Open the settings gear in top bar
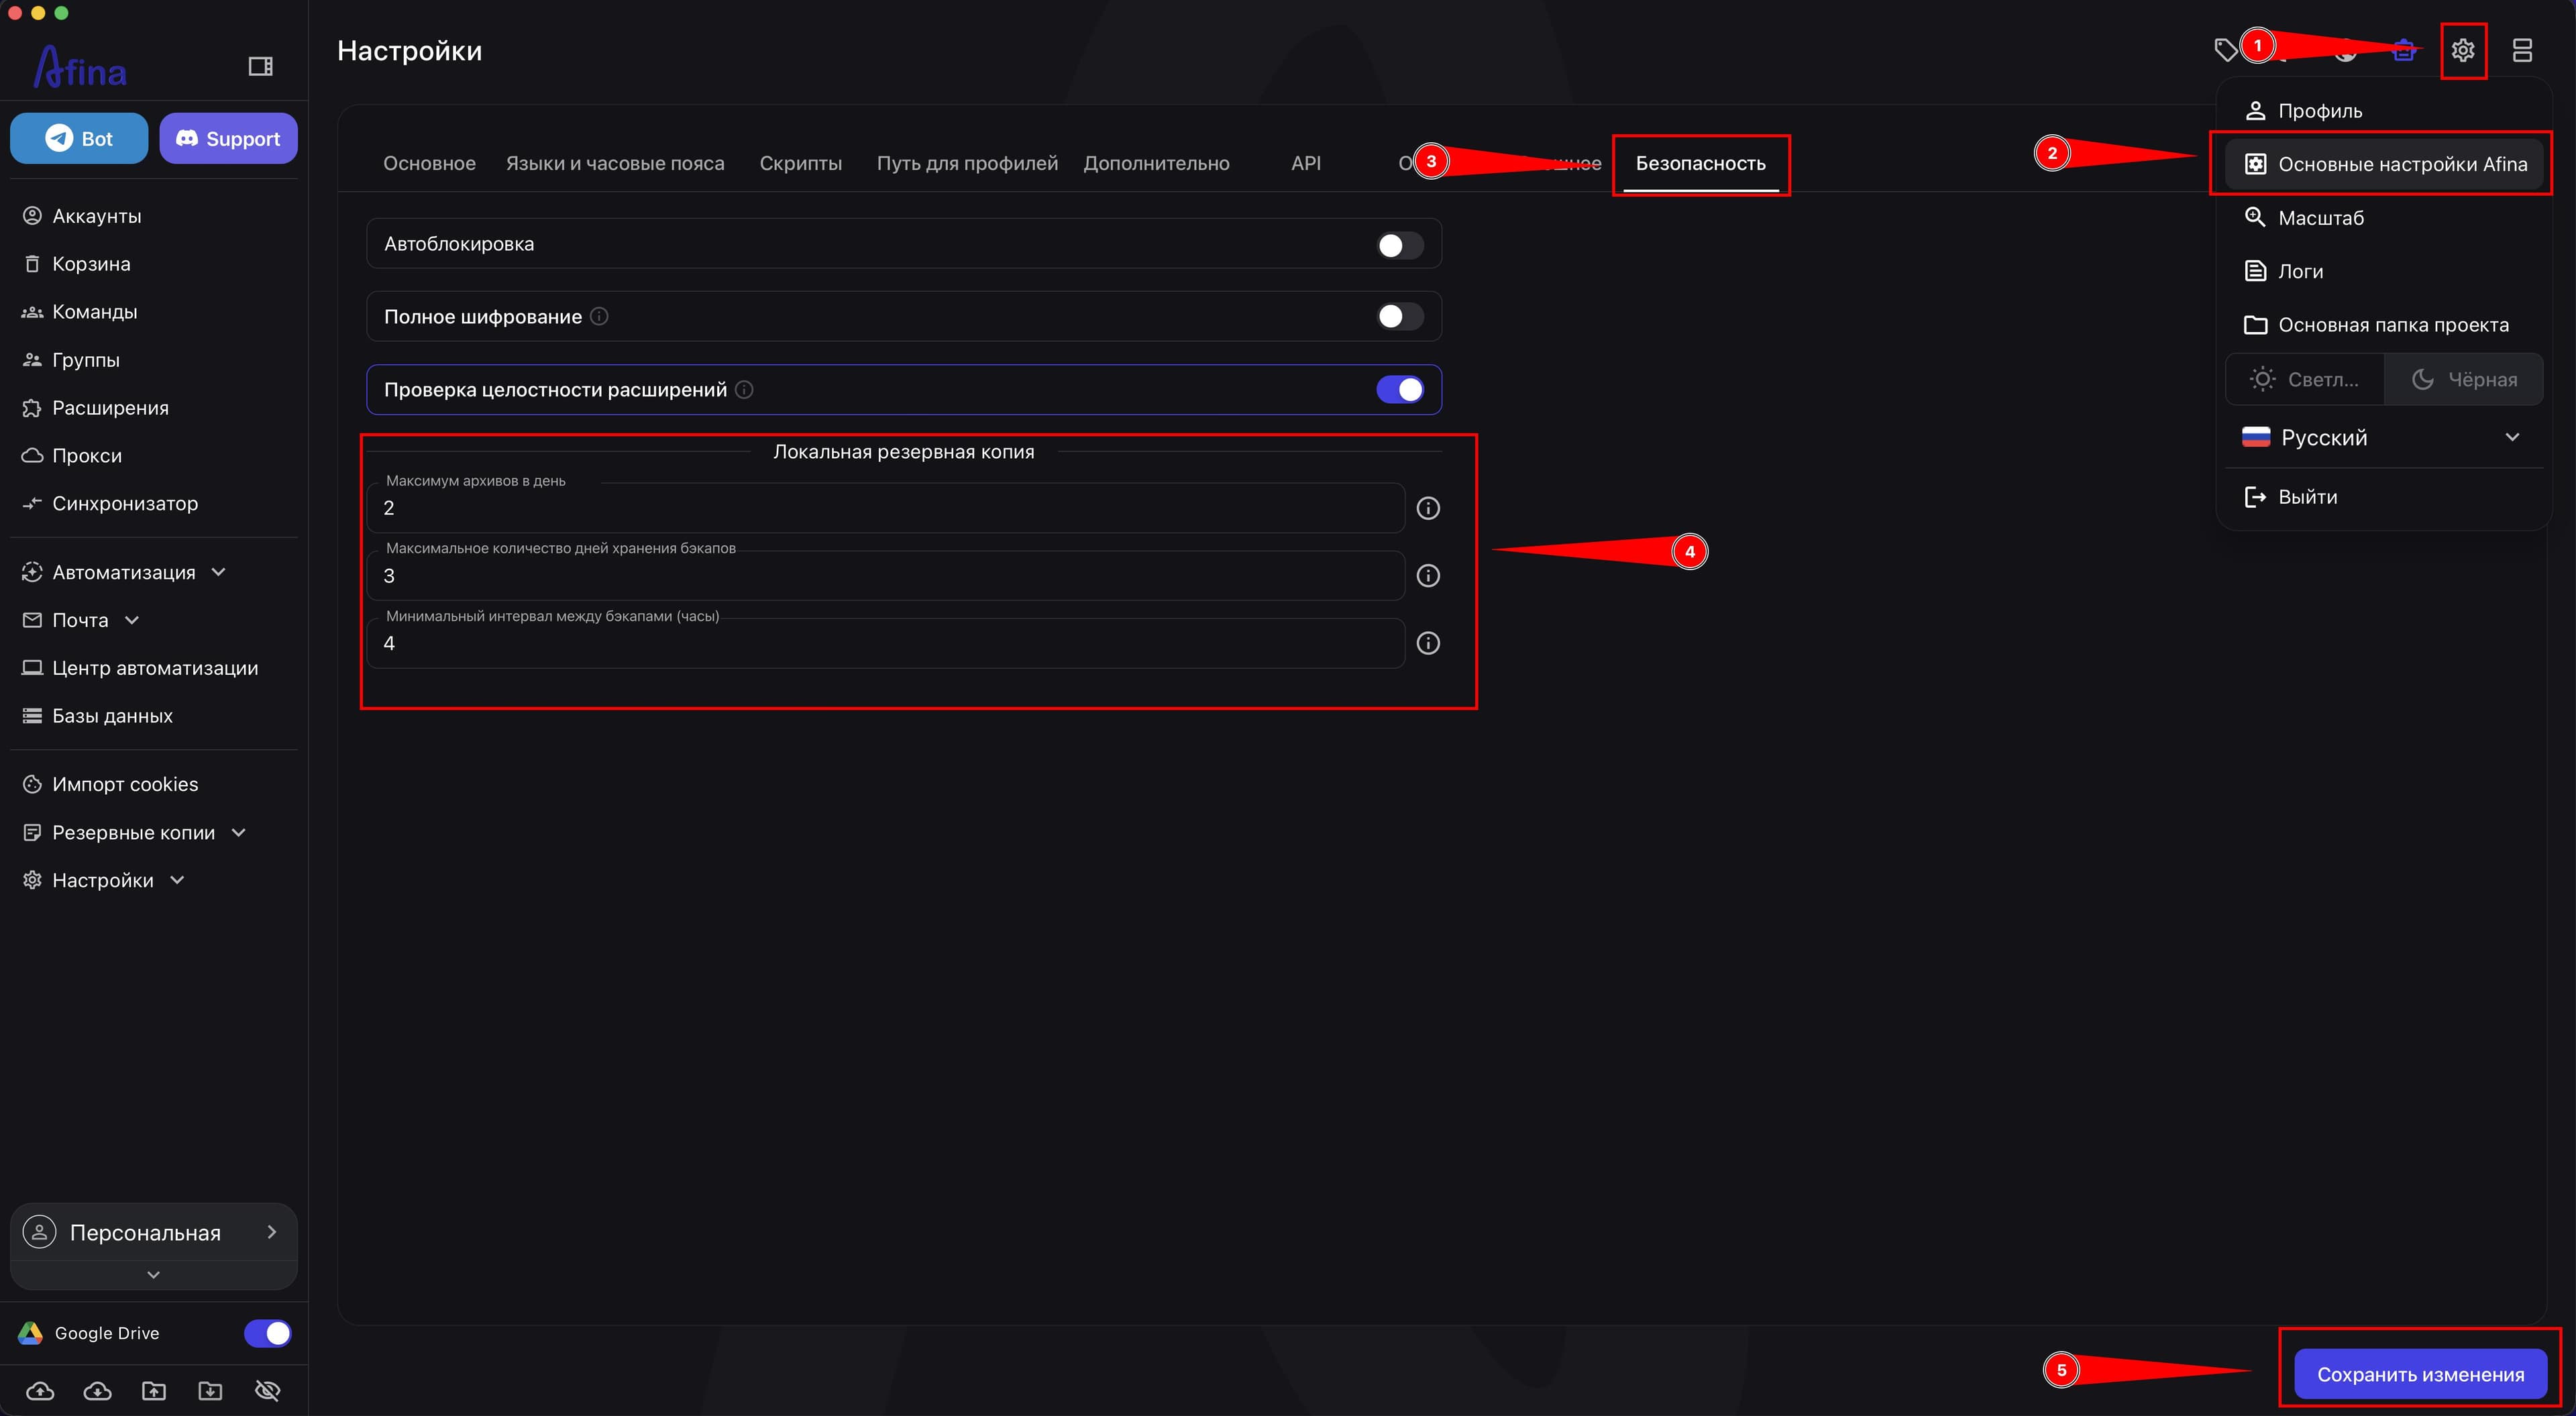Viewport: 2576px width, 1416px height. click(x=2462, y=50)
